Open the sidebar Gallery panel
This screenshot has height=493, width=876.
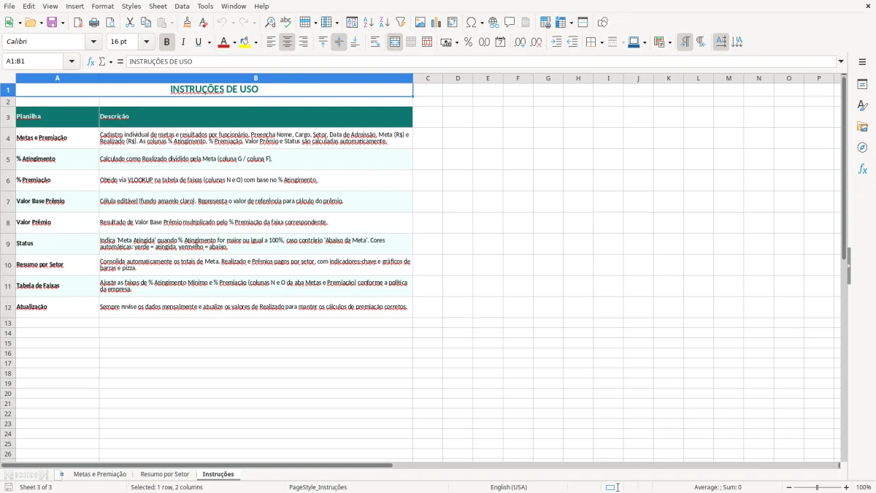tap(862, 127)
